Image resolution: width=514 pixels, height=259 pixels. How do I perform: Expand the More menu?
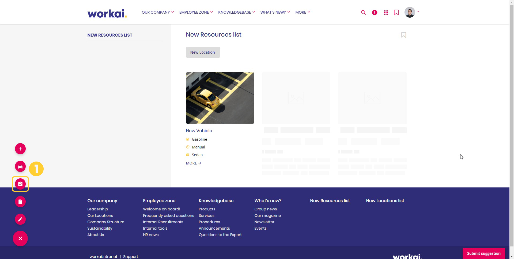[x=303, y=12]
